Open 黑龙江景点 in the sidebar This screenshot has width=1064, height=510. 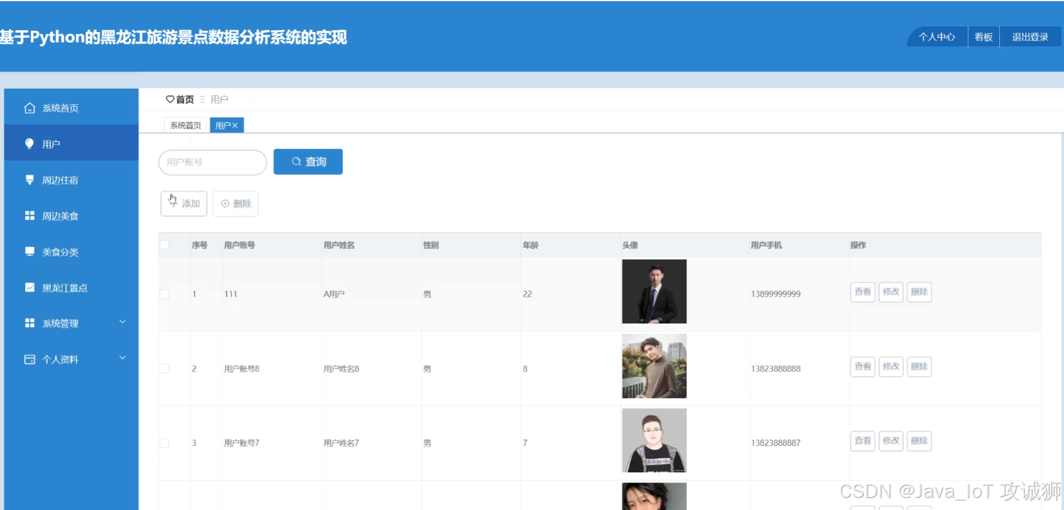coord(71,287)
